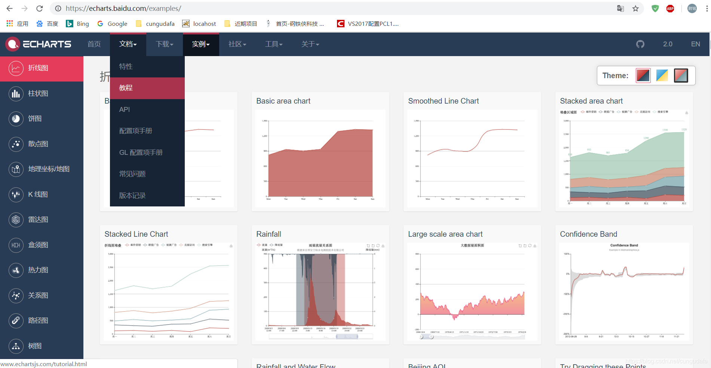Select the radar chart (雷达图) icon

16,220
